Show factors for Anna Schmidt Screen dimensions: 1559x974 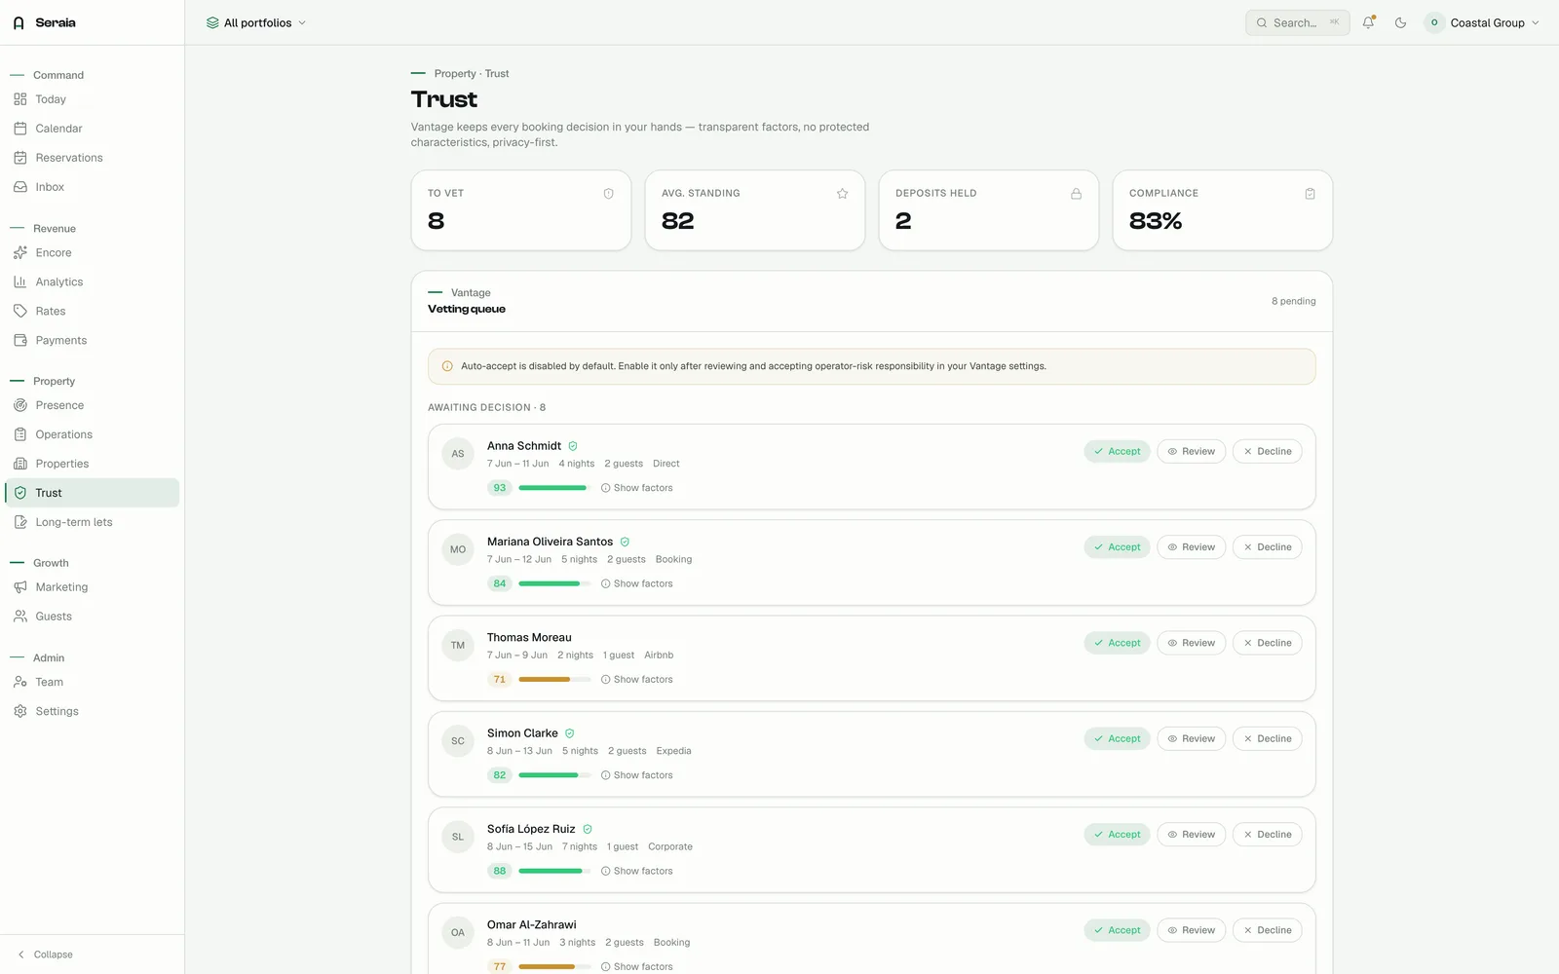click(637, 488)
